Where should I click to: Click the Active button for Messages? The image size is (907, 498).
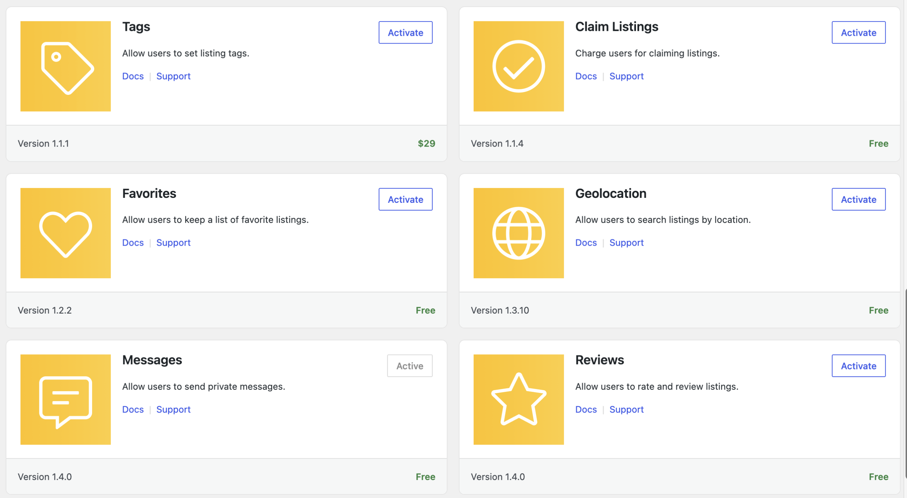410,366
